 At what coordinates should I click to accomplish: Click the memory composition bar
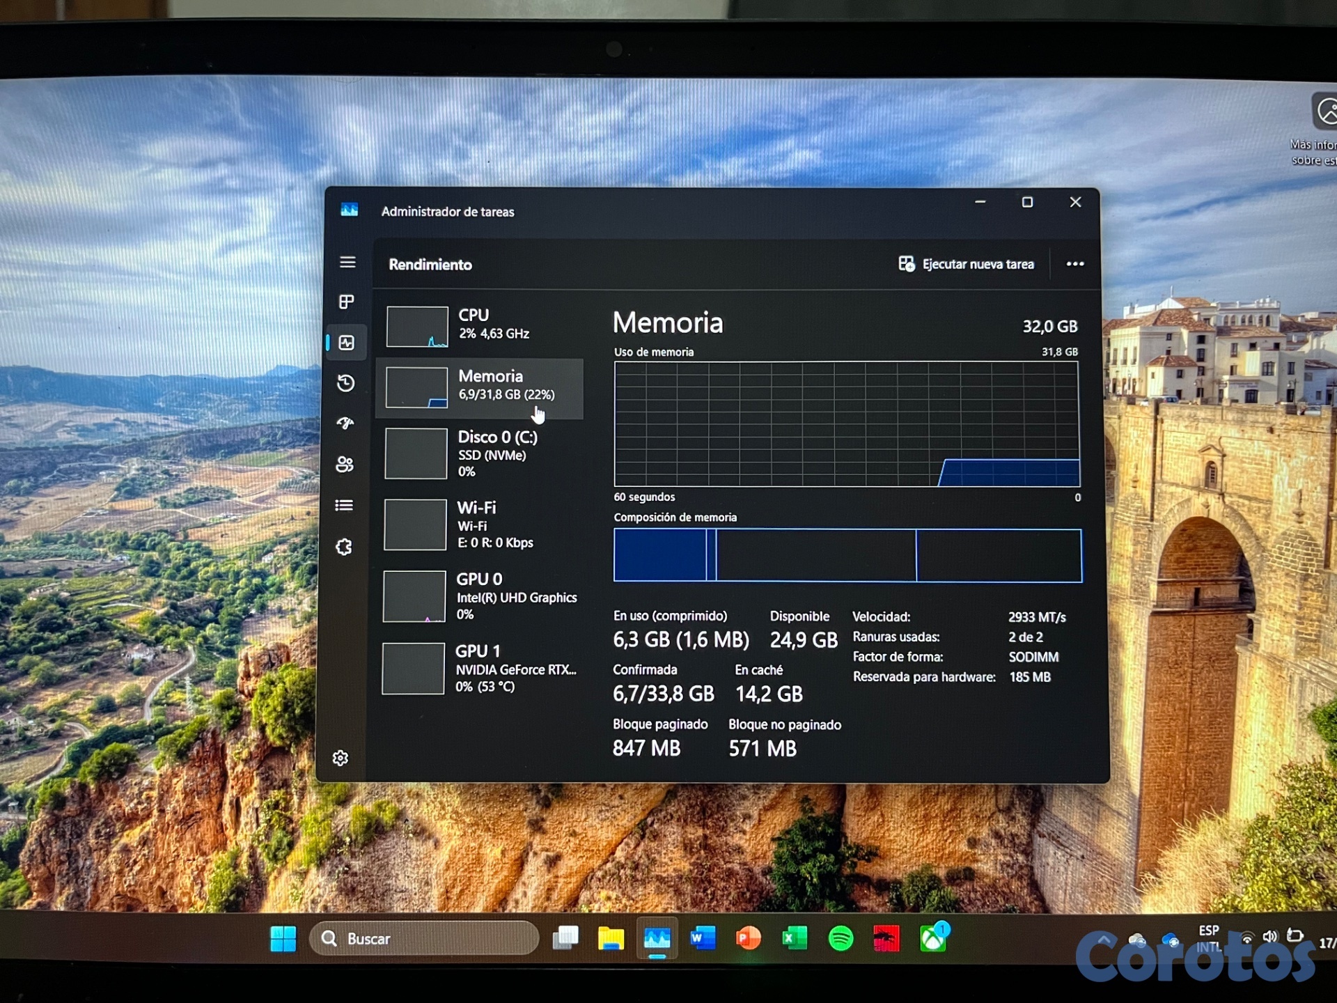(847, 555)
